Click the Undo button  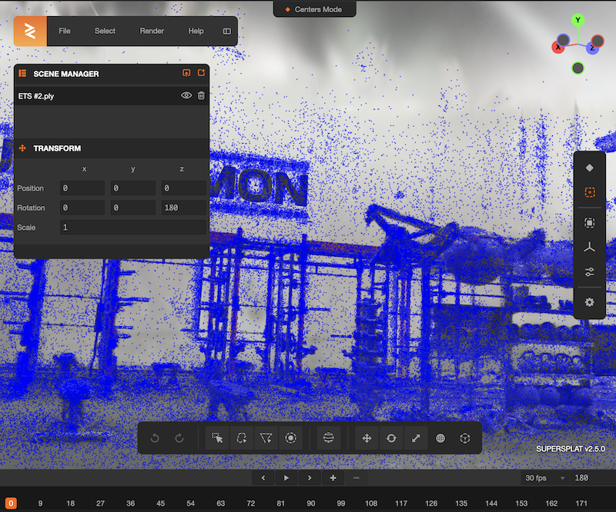pyautogui.click(x=155, y=438)
